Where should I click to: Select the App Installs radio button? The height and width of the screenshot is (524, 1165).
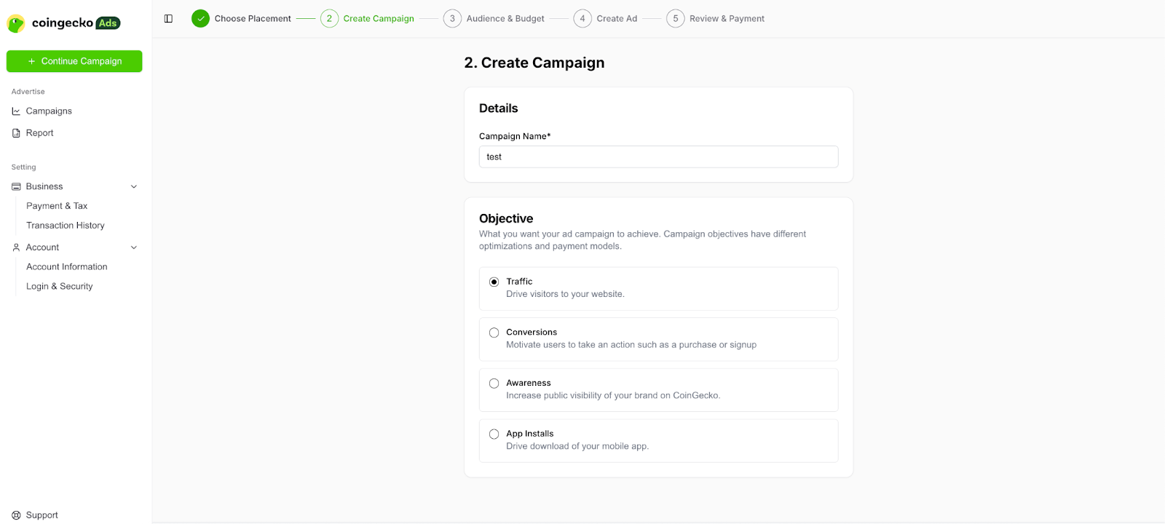pos(494,434)
